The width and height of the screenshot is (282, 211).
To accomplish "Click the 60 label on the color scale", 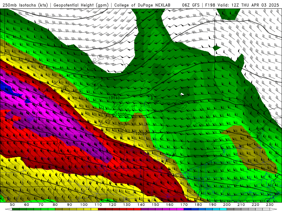I will (26, 205).
